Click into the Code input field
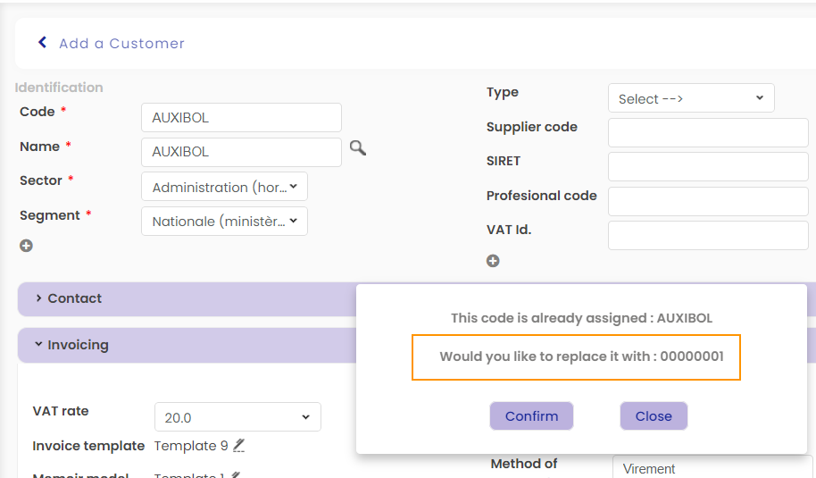 point(241,117)
